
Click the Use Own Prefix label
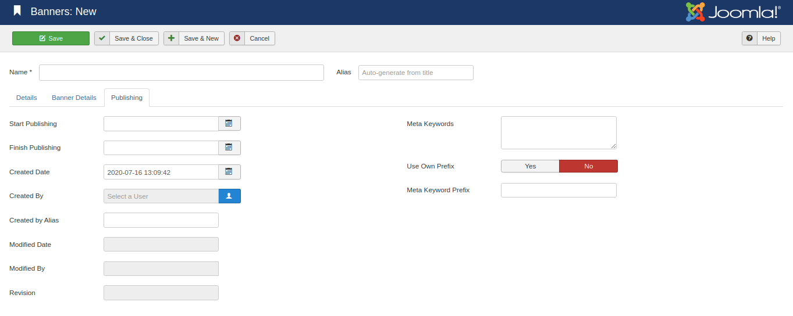click(431, 166)
